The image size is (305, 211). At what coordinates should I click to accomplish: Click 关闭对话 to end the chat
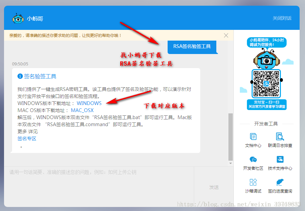(x=282, y=18)
